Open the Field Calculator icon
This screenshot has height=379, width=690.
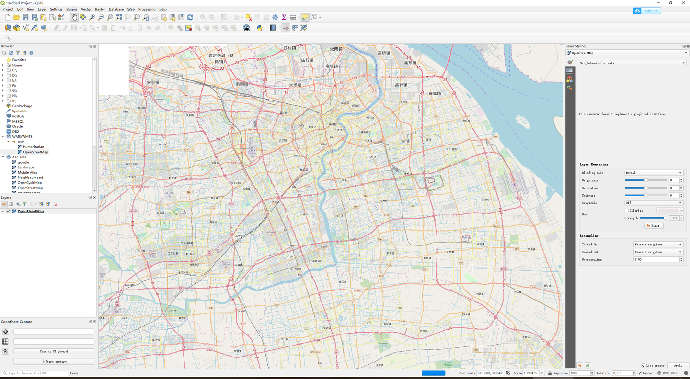tap(266, 17)
